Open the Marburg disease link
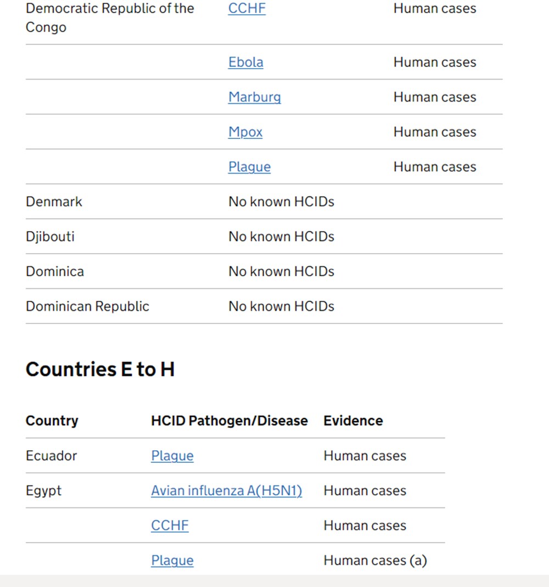The height and width of the screenshot is (587, 549). pos(254,97)
